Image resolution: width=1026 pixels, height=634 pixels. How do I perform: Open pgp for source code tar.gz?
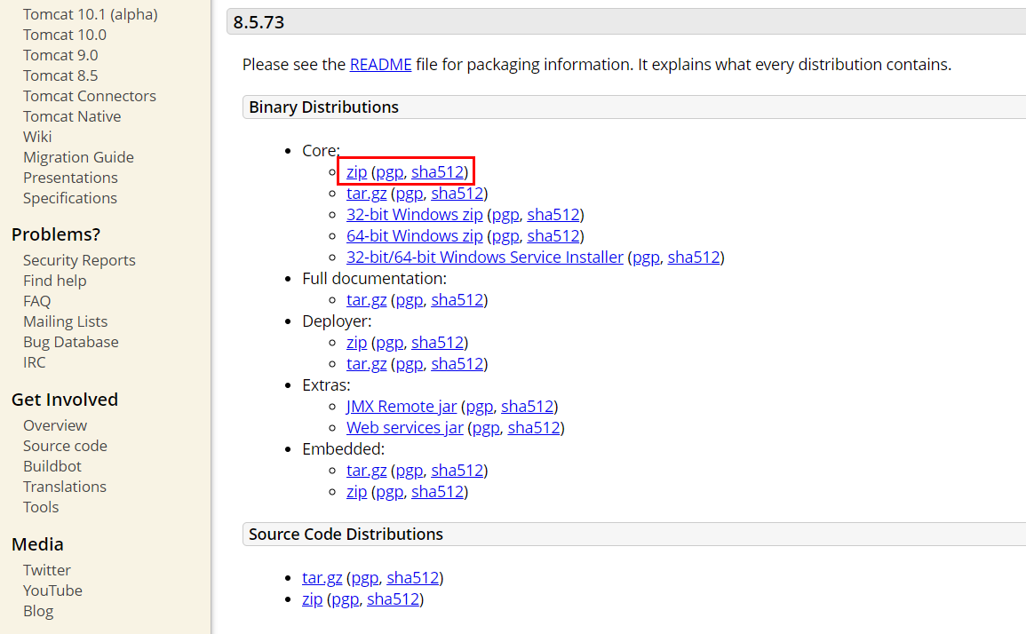click(x=364, y=577)
